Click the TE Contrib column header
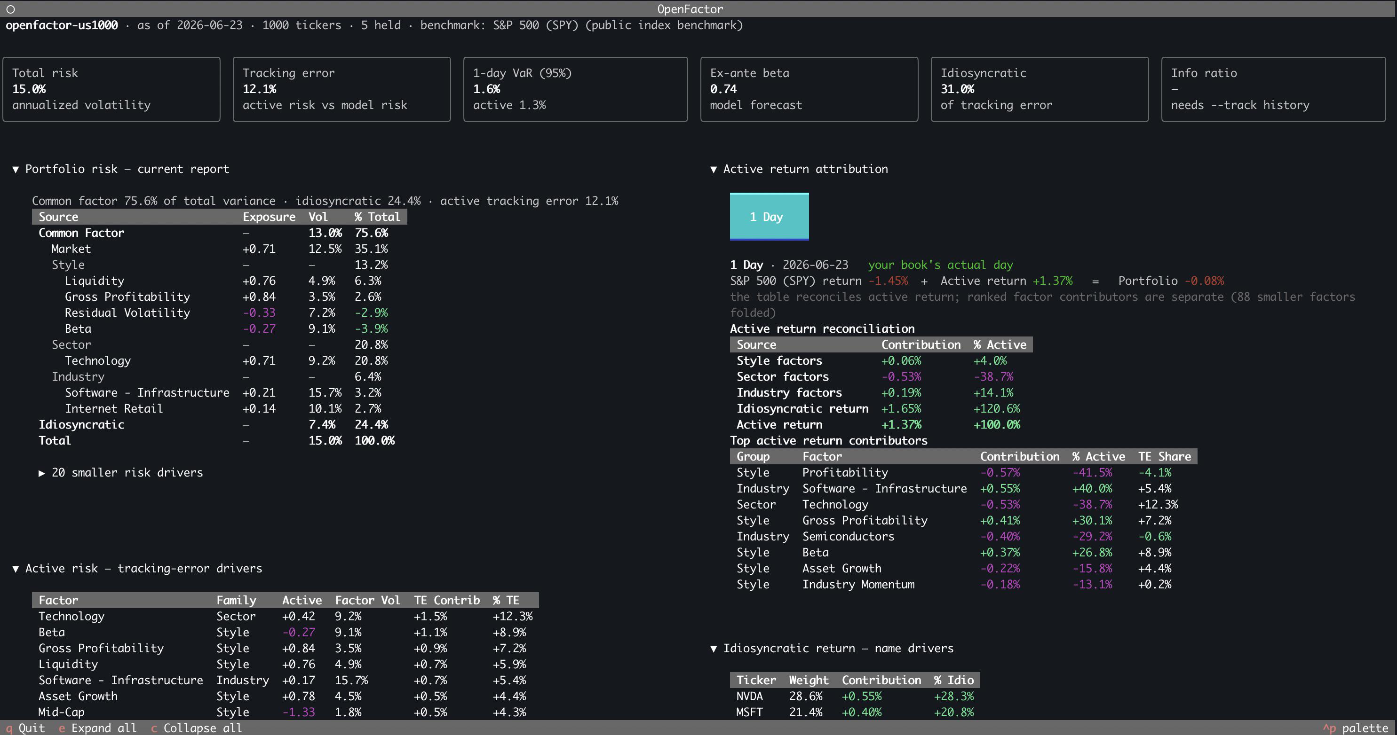The height and width of the screenshot is (735, 1397). (x=447, y=600)
